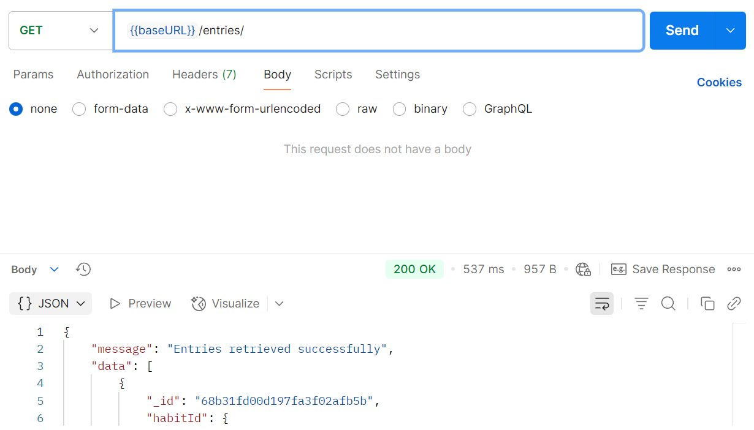This screenshot has width=754, height=430.
Task: Choose x-www-form-urlencoded body type
Action: (x=170, y=109)
